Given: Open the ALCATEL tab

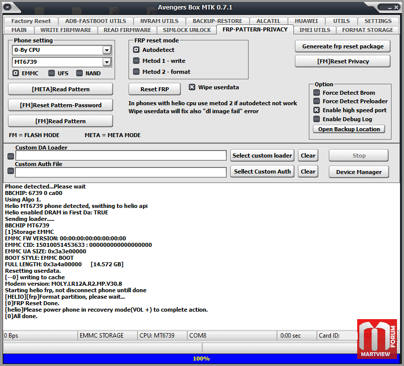Looking at the screenshot, I should click(x=268, y=21).
